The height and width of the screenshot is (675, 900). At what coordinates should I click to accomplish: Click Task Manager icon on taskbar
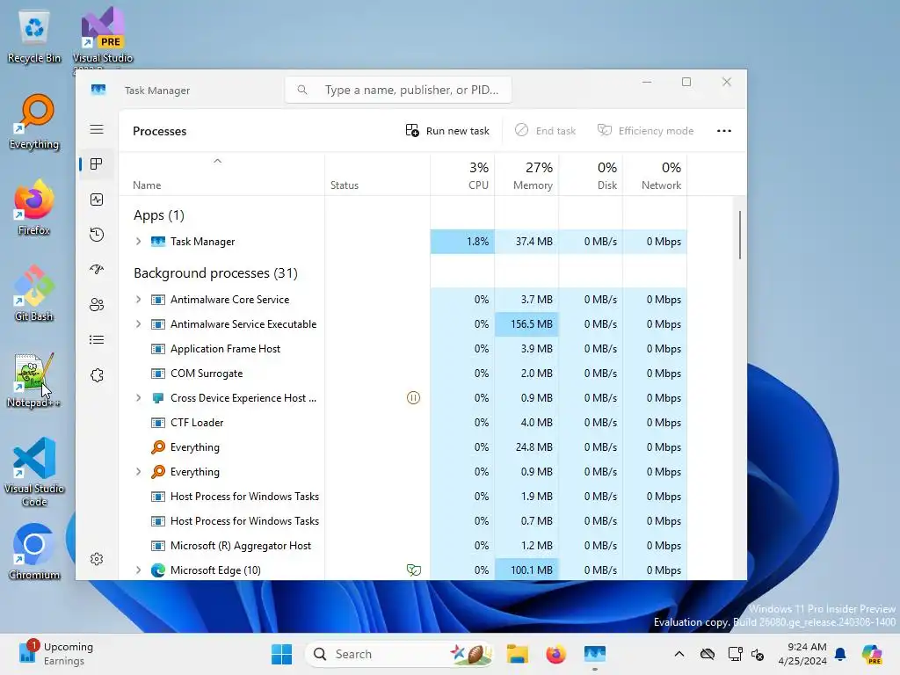595,654
